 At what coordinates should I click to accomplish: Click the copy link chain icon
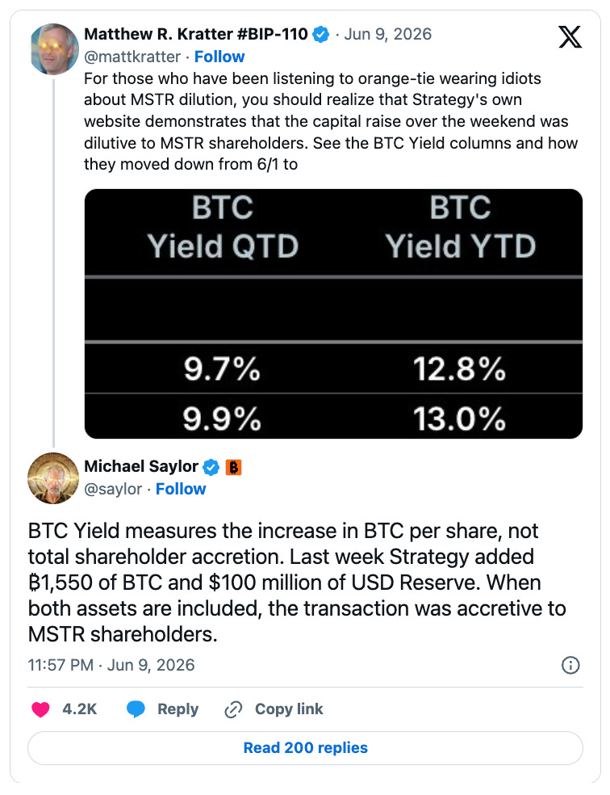[233, 709]
